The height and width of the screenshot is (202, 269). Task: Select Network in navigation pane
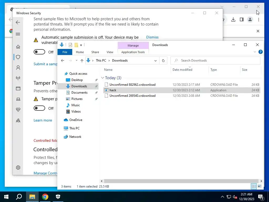75,137
